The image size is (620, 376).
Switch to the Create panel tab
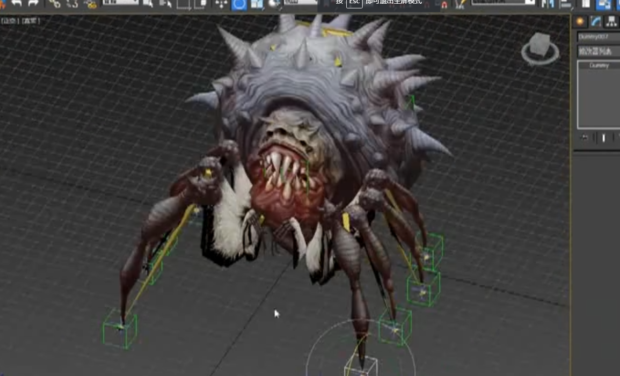click(x=580, y=21)
